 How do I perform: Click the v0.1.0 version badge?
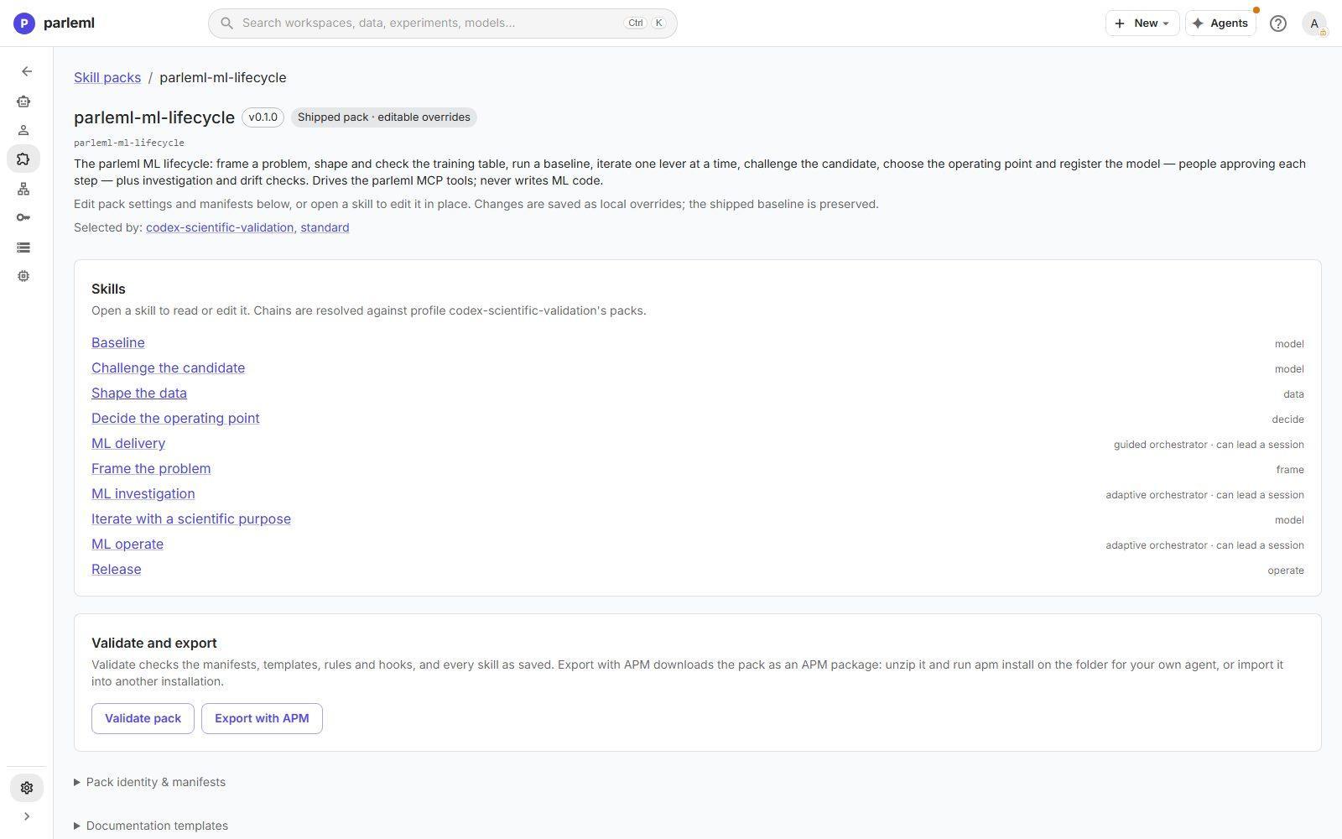tap(263, 117)
